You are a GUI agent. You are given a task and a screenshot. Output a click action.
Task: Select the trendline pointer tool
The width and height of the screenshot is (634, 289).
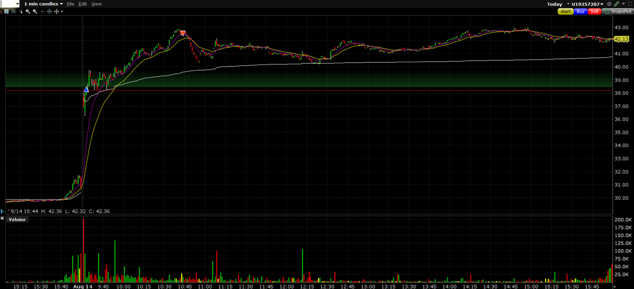[x=21, y=12]
